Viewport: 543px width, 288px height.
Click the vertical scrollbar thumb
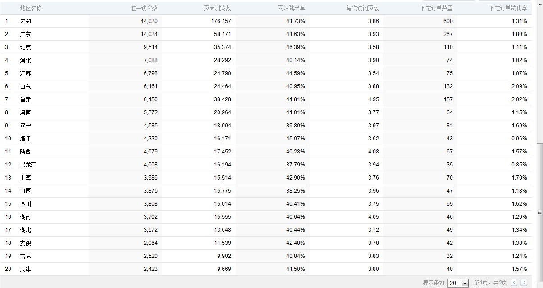coord(539,211)
